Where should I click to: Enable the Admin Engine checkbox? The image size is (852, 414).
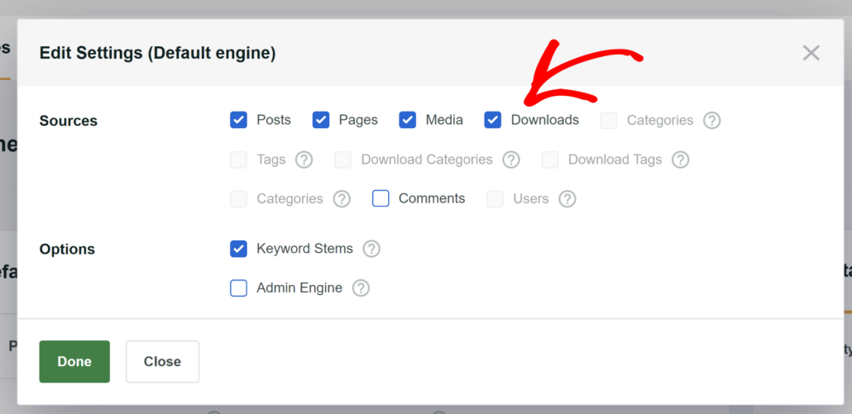[239, 288]
